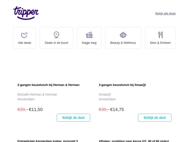This screenshot has height=142, width=189.
Task: Click the lotus flower Beauty icon
Action: (x=123, y=35)
